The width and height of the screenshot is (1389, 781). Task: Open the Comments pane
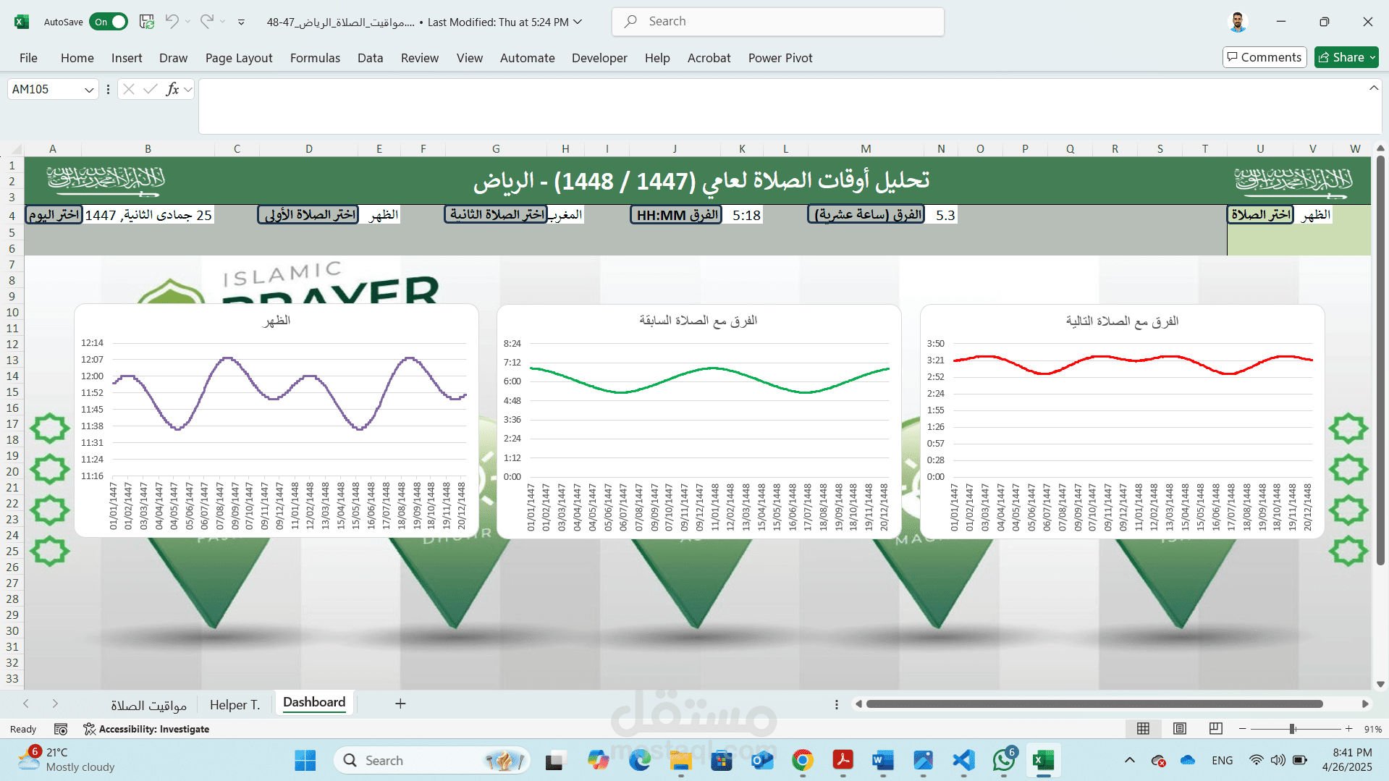point(1264,57)
